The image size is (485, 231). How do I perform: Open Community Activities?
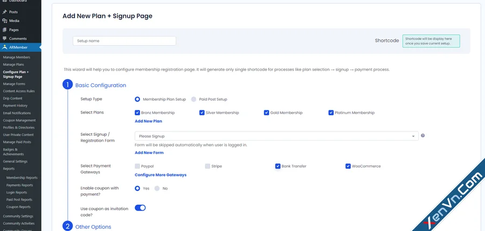tap(19, 223)
